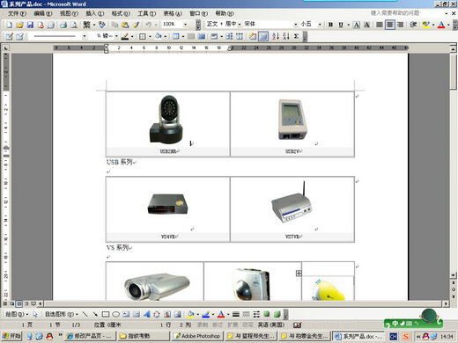The image size is (458, 343).
Task: Open the line weight ½ 磅 dropdown
Action: [x=116, y=36]
